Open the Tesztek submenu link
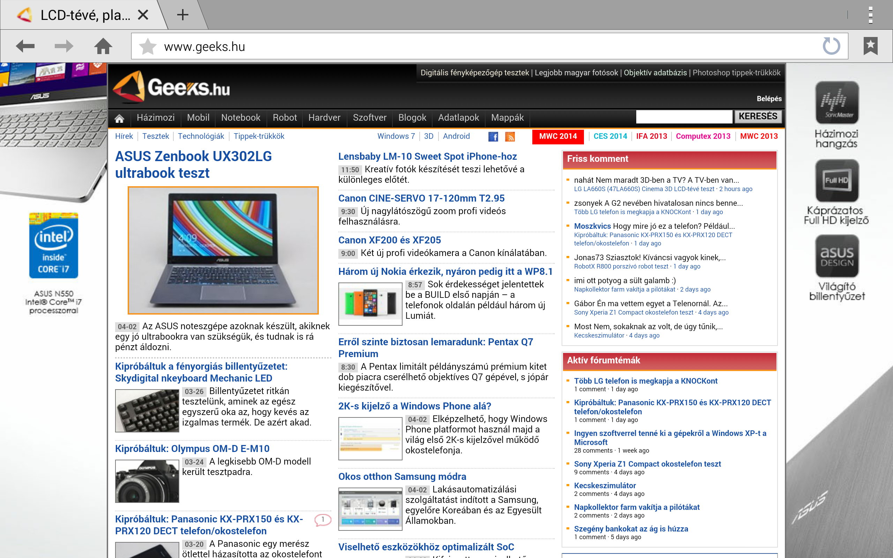 [x=156, y=136]
